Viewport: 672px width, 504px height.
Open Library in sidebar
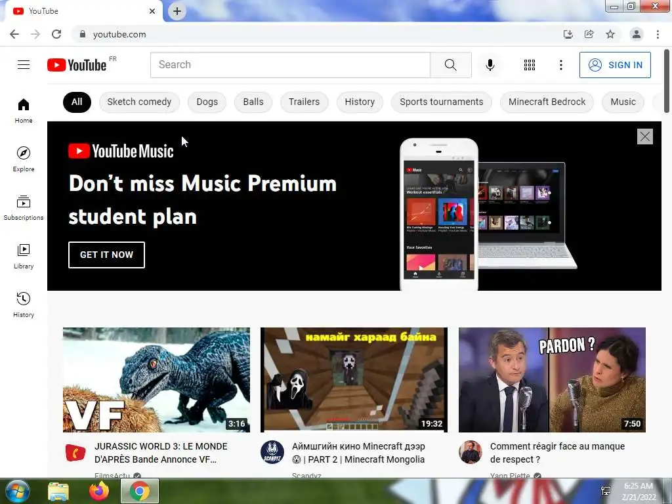click(24, 257)
